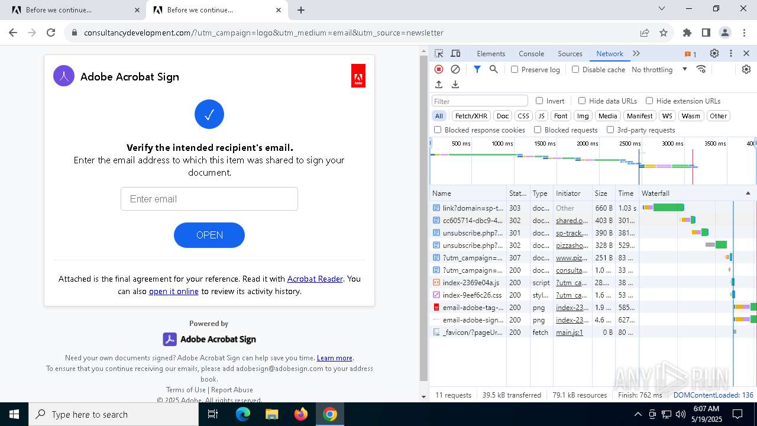This screenshot has height=426, width=757.
Task: Click the DevTools inspect element icon
Action: [x=439, y=53]
